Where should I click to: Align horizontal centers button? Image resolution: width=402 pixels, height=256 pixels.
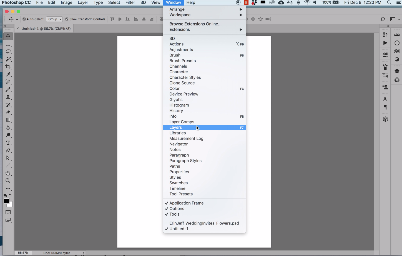pos(144,19)
